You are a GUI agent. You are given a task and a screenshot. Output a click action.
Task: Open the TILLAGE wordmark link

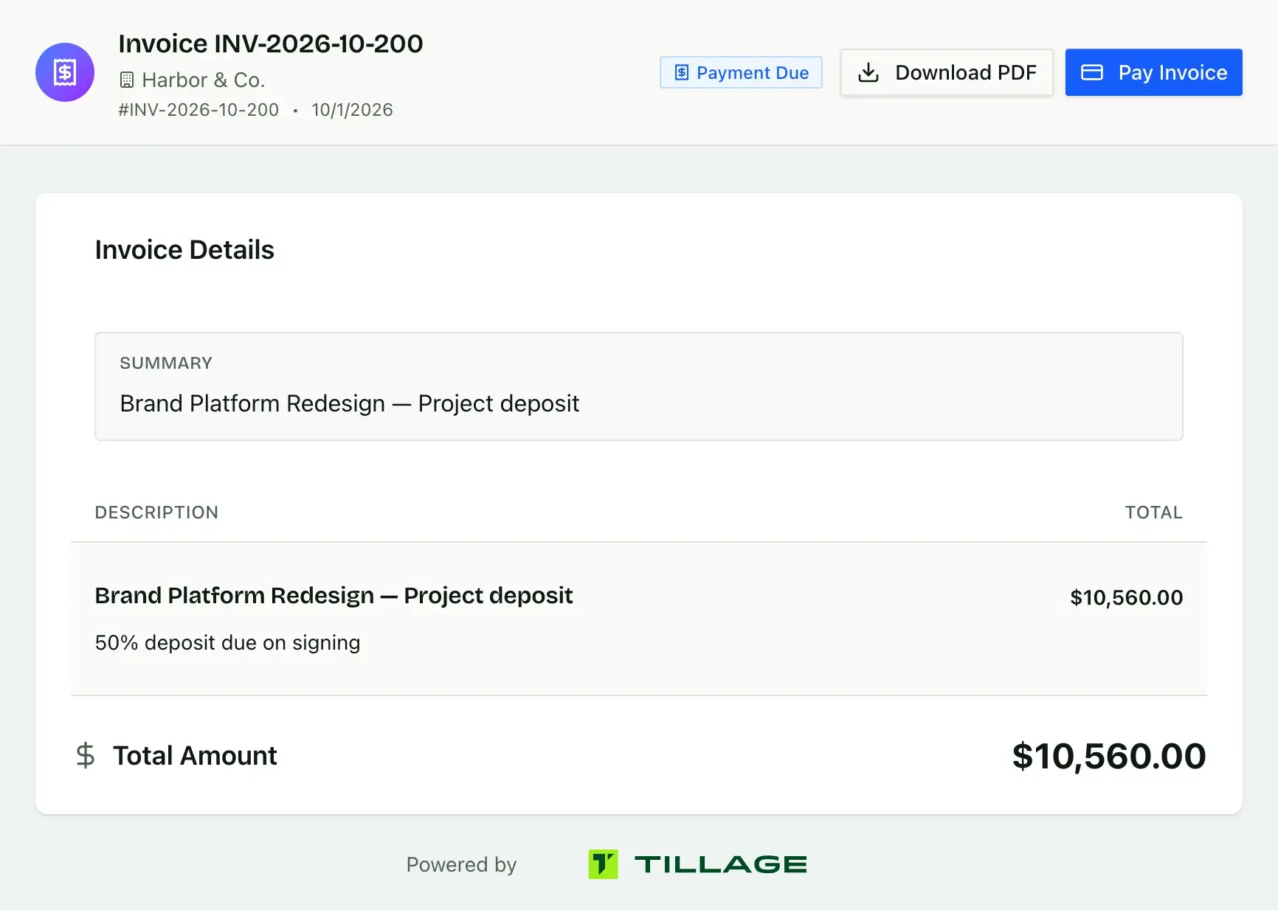(721, 864)
